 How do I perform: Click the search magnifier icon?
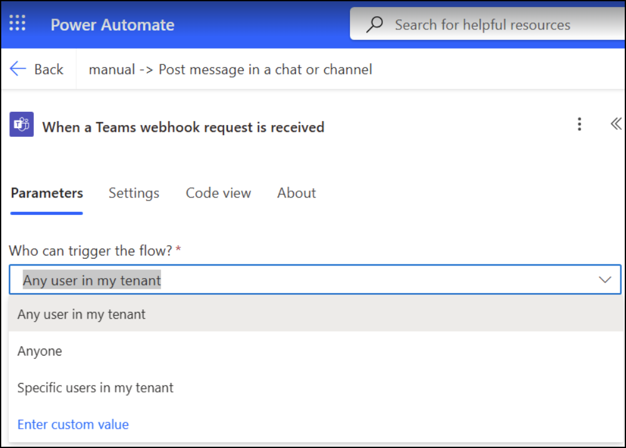(x=374, y=24)
